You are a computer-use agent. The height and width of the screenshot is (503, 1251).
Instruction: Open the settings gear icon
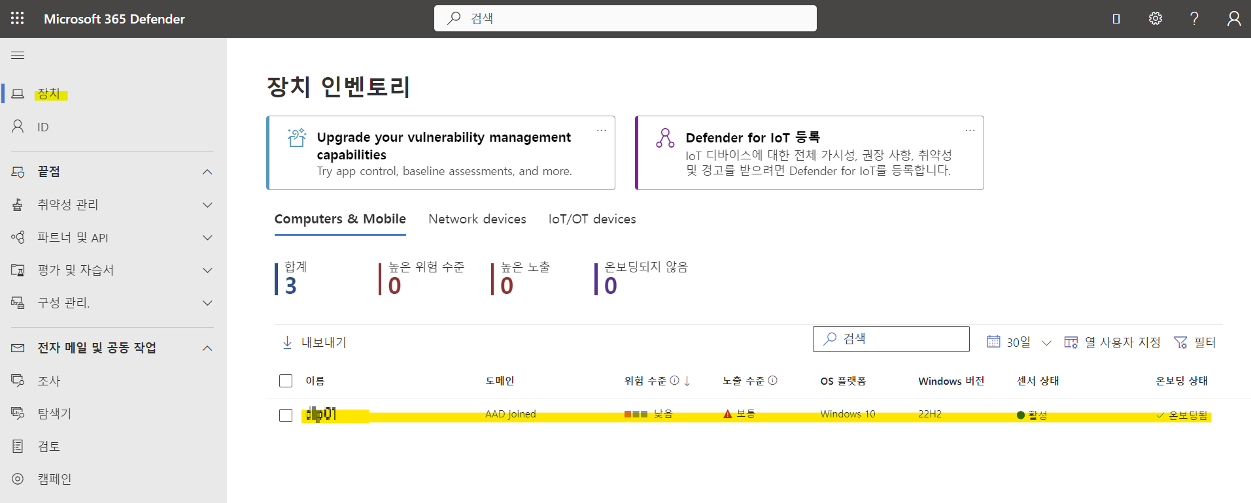coord(1156,18)
